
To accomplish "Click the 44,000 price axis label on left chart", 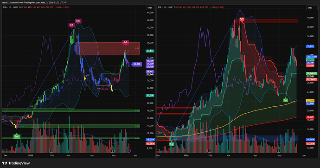I will (x=150, y=13).
